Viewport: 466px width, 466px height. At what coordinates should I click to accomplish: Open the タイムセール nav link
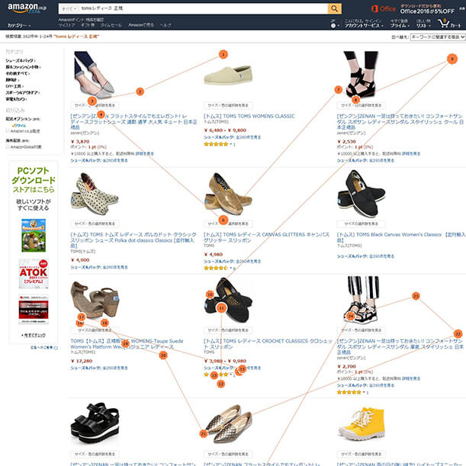[x=111, y=25]
